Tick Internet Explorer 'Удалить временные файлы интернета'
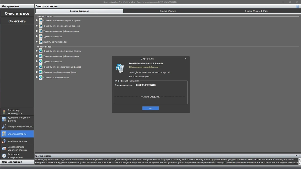Viewport: 301px width, 169px height. pos(37,31)
